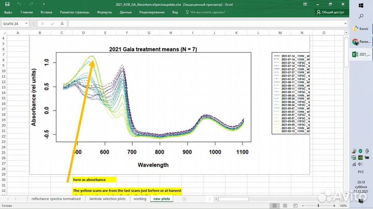Image resolution: width=373 pixels, height=209 pixels.
Task: Switch to the lambda selection plots sheet
Action: (x=107, y=199)
